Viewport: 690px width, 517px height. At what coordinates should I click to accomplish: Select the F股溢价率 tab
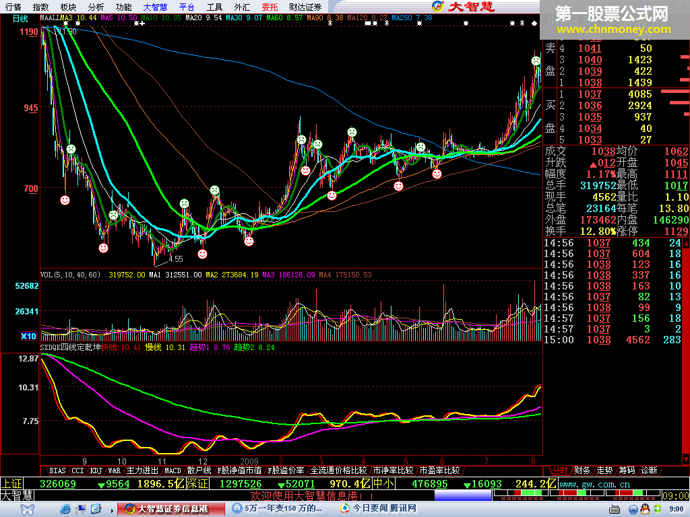(286, 471)
